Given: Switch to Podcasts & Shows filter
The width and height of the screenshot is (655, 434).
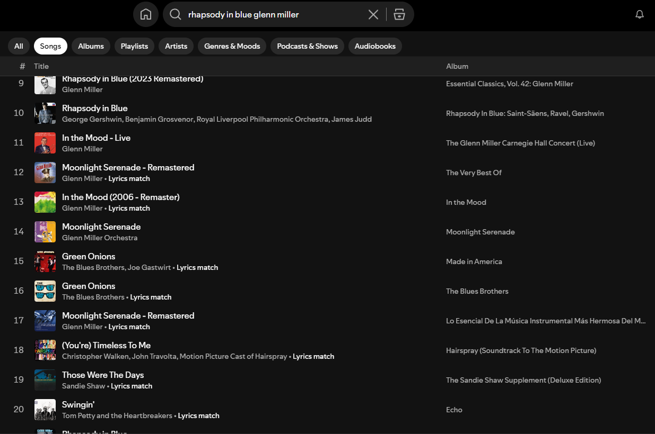Looking at the screenshot, I should pos(307,46).
